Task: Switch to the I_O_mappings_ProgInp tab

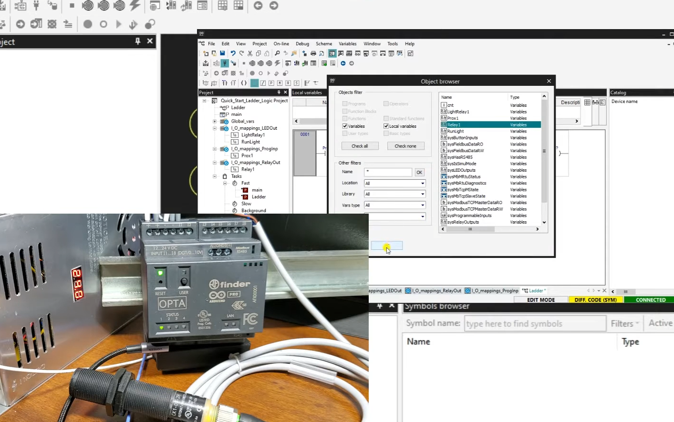Action: (x=492, y=290)
